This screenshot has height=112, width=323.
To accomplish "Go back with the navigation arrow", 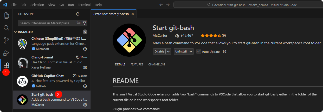I will click(161, 5).
